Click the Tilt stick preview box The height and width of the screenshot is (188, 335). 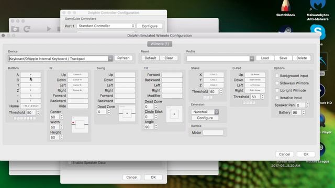(x=174, y=114)
